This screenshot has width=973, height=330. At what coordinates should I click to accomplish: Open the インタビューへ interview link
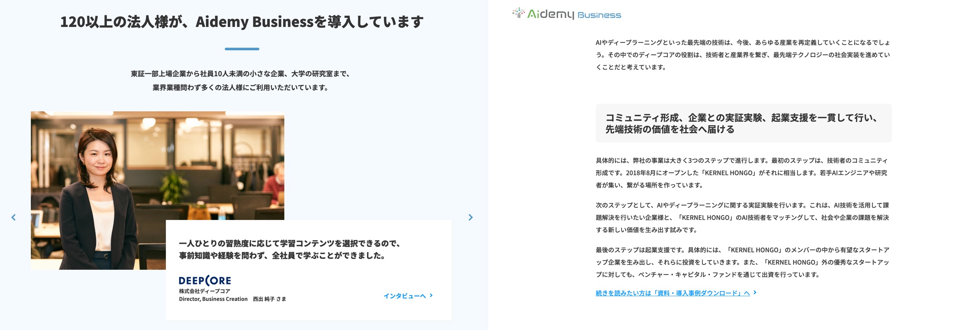pyautogui.click(x=404, y=296)
